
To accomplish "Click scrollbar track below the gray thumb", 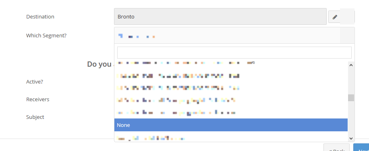I will [x=351, y=118].
